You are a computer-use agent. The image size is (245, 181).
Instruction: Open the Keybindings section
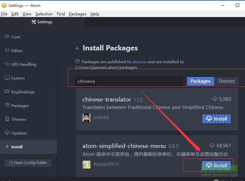(x=23, y=92)
